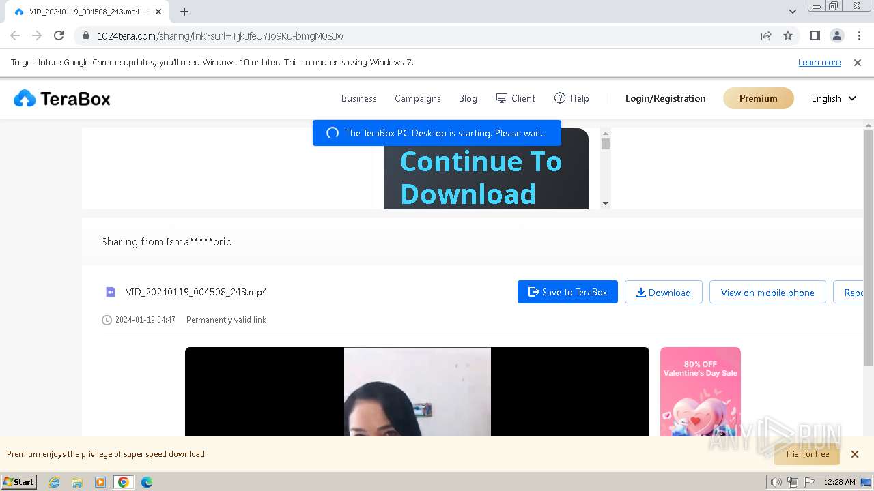Click View on mobile phone
This screenshot has width=874, height=491.
click(767, 292)
